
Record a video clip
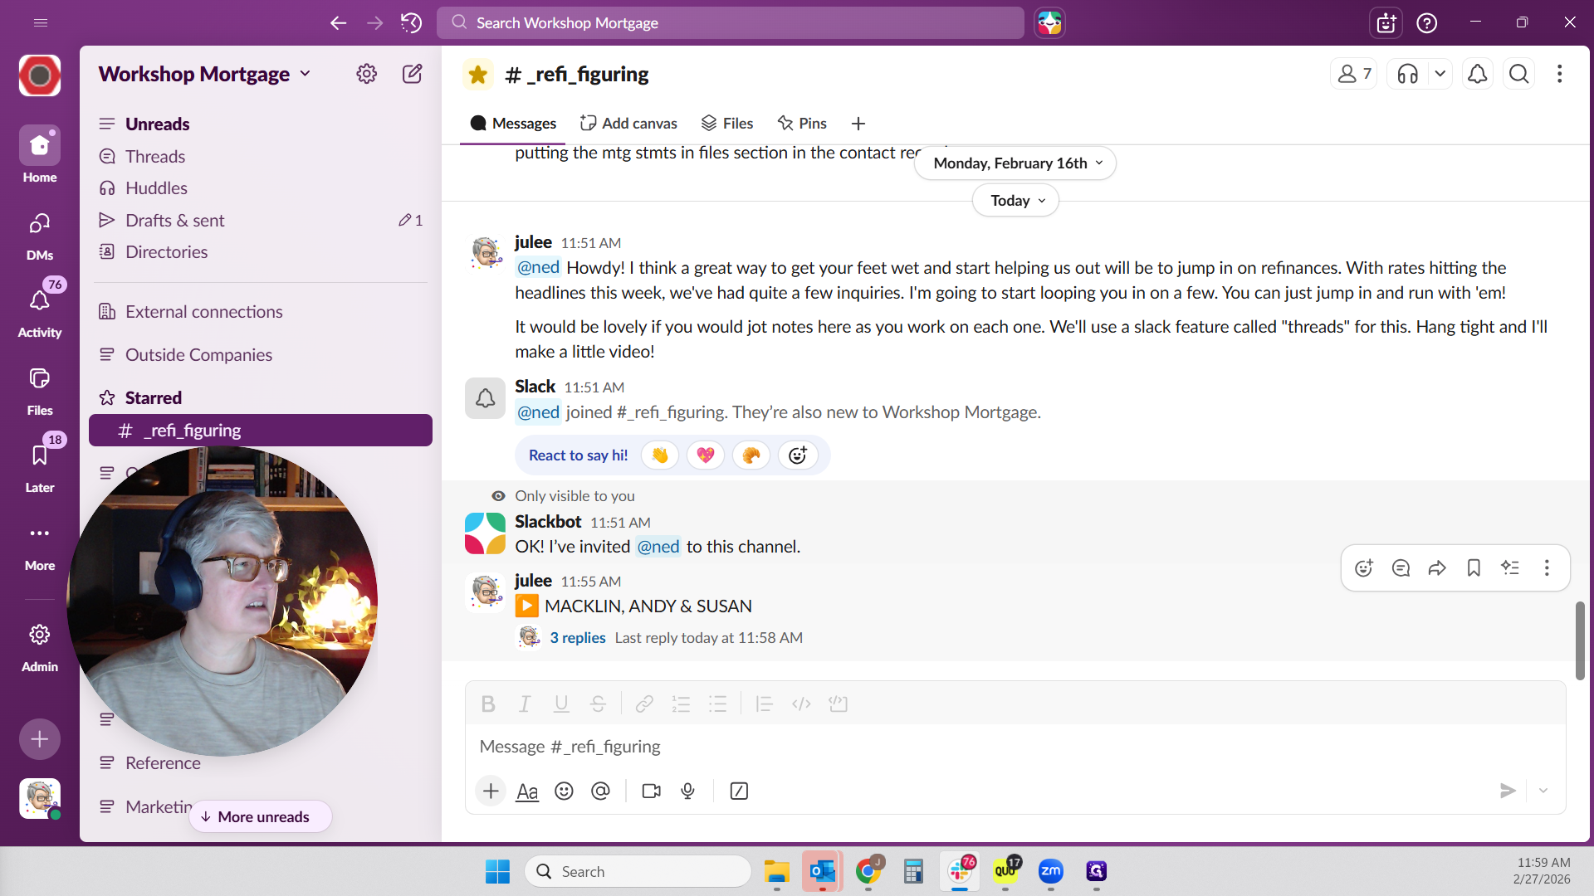[652, 791]
